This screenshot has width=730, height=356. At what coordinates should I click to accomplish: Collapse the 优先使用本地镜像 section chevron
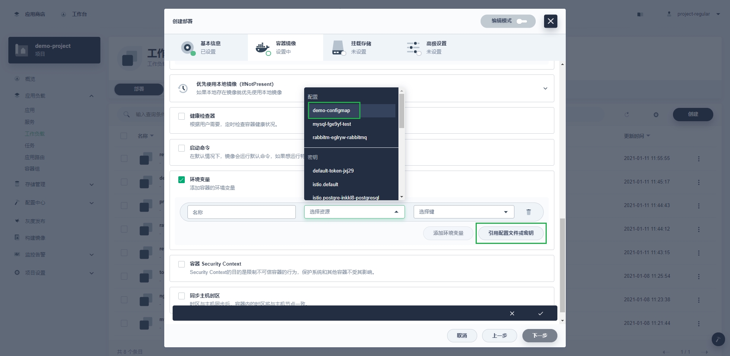(x=545, y=88)
